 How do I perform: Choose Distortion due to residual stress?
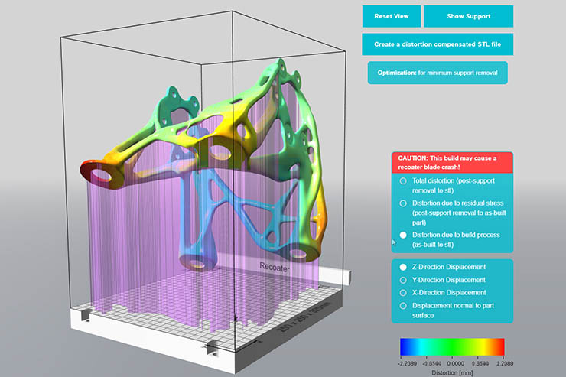pyautogui.click(x=402, y=203)
